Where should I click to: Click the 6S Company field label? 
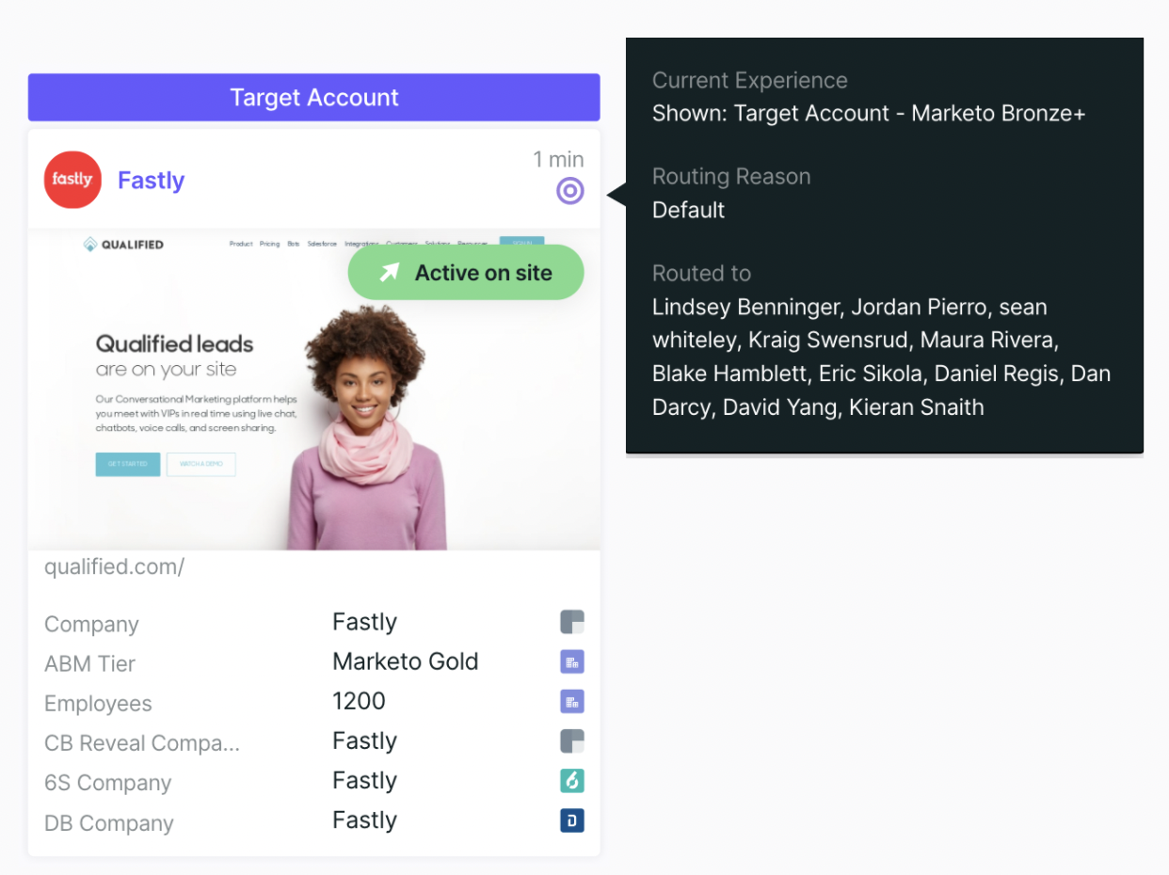coord(107,783)
